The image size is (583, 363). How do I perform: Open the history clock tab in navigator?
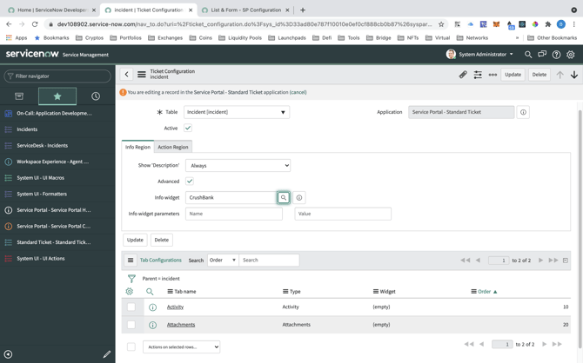pyautogui.click(x=96, y=96)
